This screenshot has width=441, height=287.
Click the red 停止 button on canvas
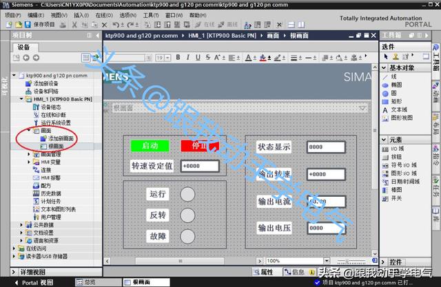point(200,146)
